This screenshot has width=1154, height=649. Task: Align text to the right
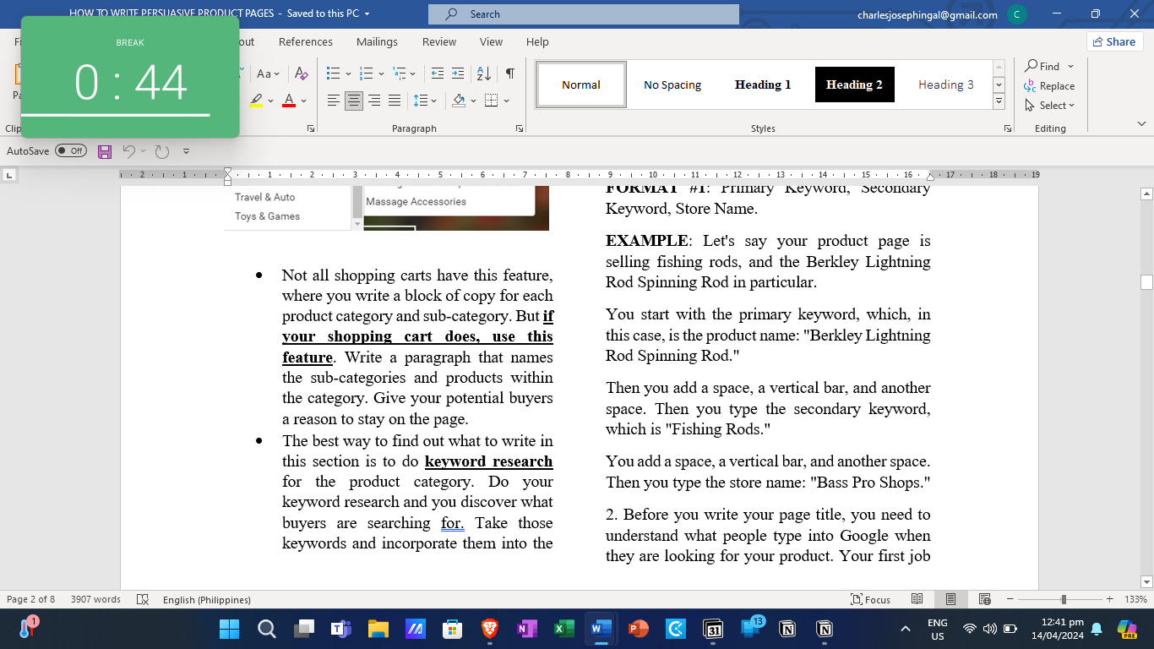click(x=374, y=101)
